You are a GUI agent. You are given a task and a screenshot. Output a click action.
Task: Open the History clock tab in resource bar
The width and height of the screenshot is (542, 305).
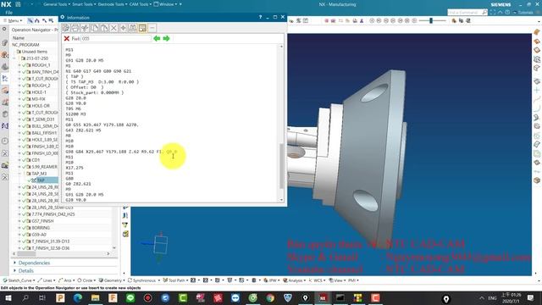tap(5, 141)
